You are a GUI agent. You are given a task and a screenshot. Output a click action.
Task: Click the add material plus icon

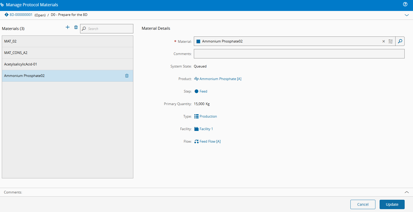click(x=68, y=27)
